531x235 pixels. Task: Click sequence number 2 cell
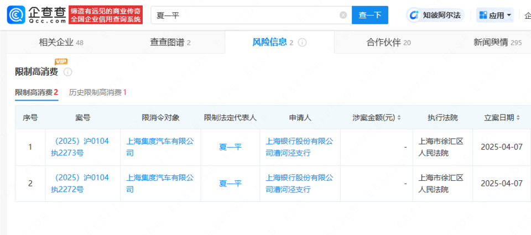tap(30, 184)
